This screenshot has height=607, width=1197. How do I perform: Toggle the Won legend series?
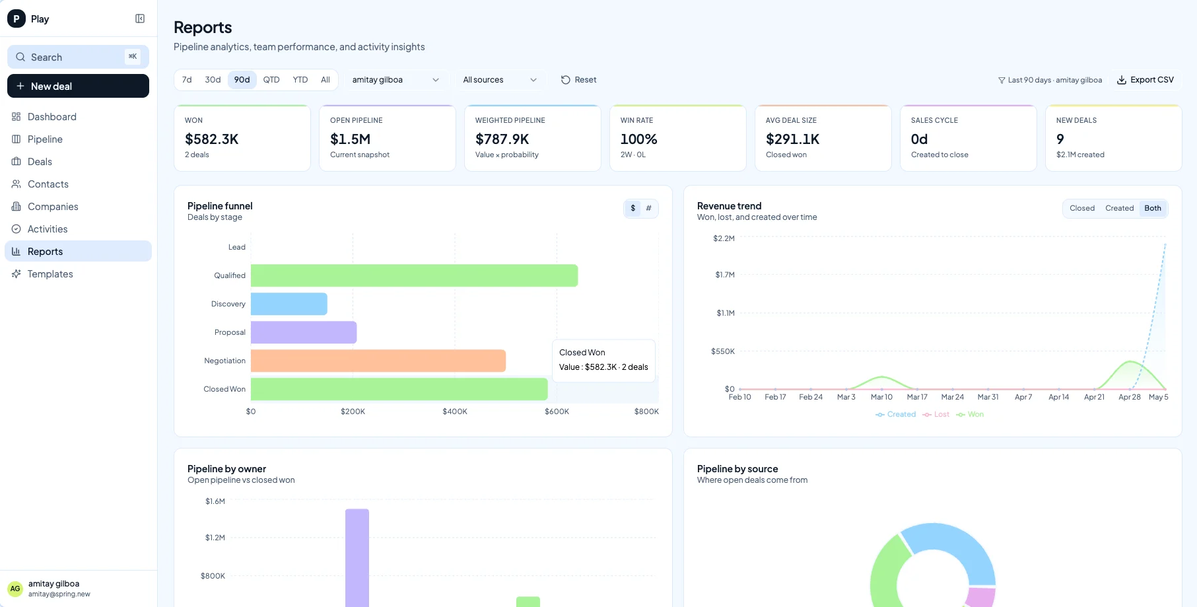click(971, 414)
